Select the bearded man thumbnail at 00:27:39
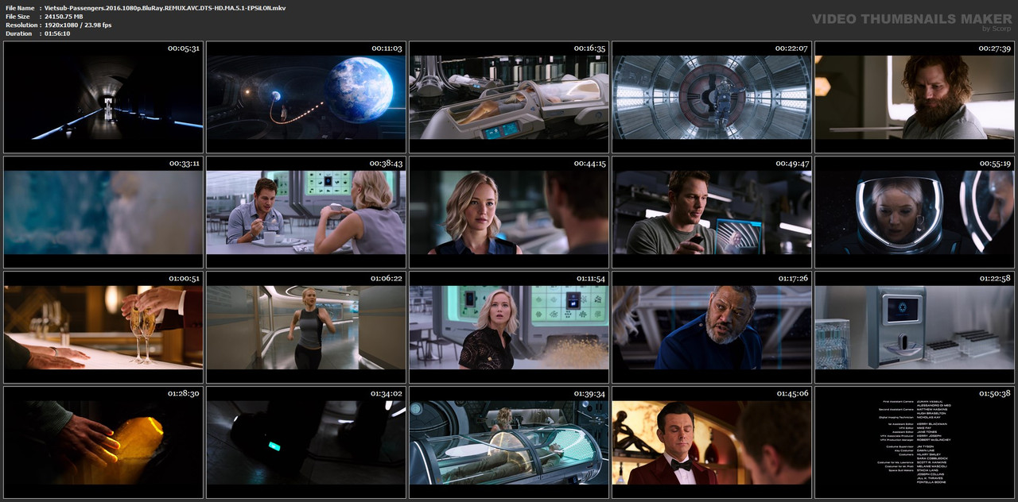Screen dimensions: 1018x502 915,97
